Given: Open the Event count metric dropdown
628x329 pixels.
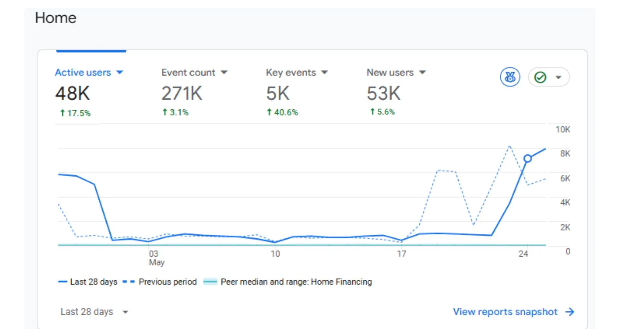Looking at the screenshot, I should coord(194,72).
